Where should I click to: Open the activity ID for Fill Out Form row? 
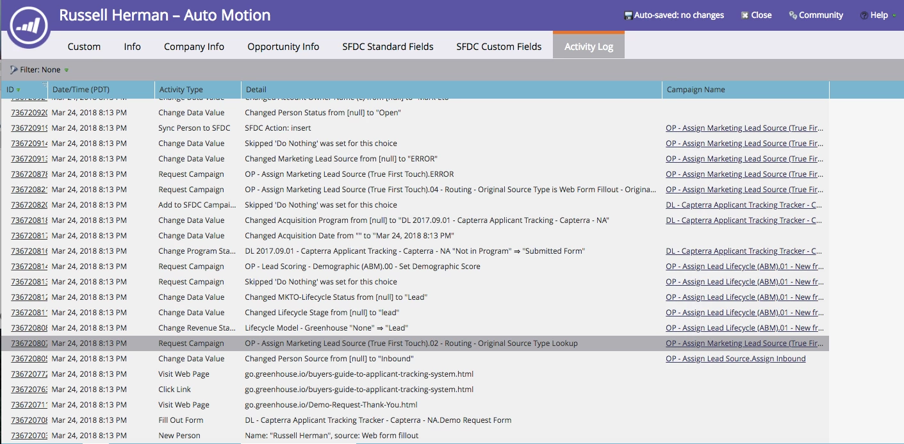pos(29,420)
